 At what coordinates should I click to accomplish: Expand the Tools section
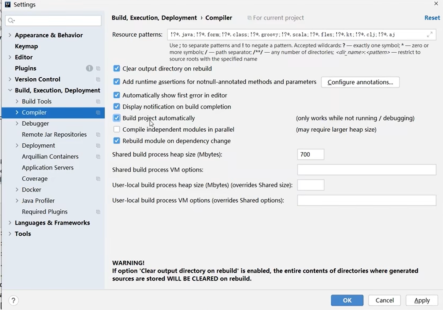coord(10,233)
